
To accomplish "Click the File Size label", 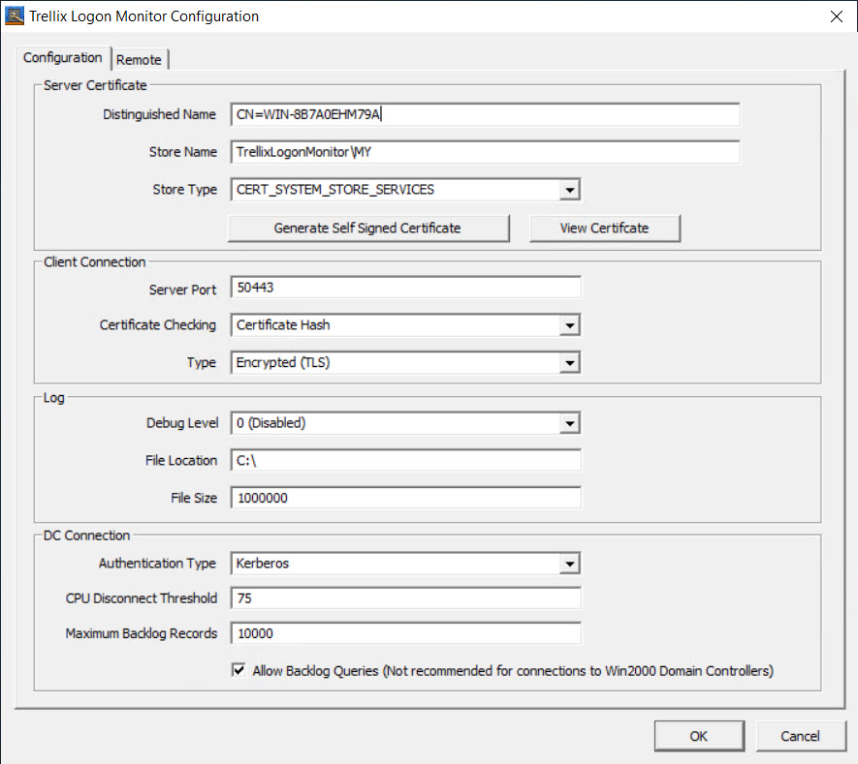I will pyautogui.click(x=194, y=498).
